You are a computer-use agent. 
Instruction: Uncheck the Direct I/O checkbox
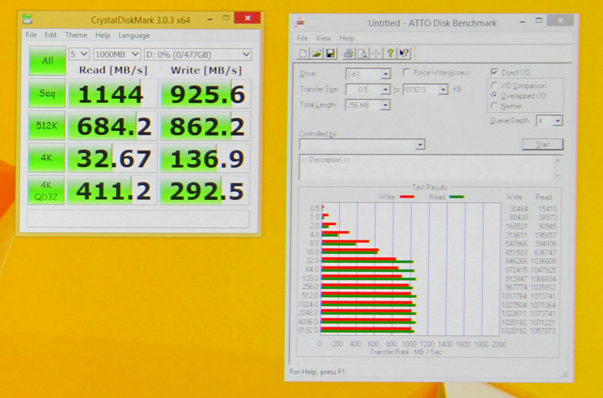click(x=494, y=72)
